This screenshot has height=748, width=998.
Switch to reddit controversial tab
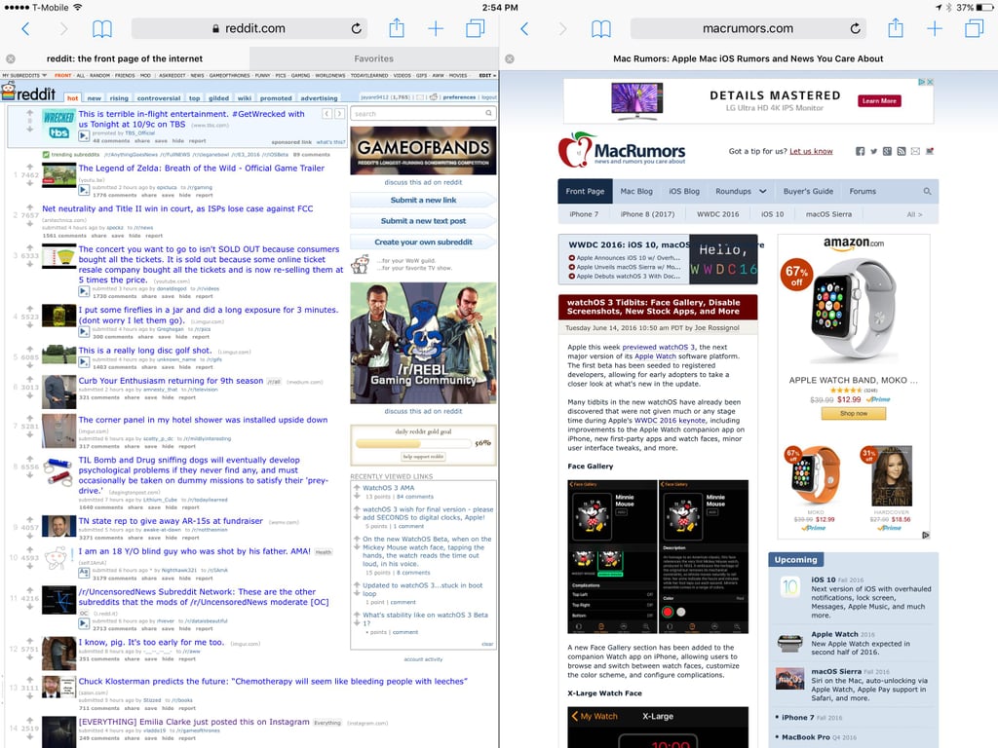click(x=159, y=98)
